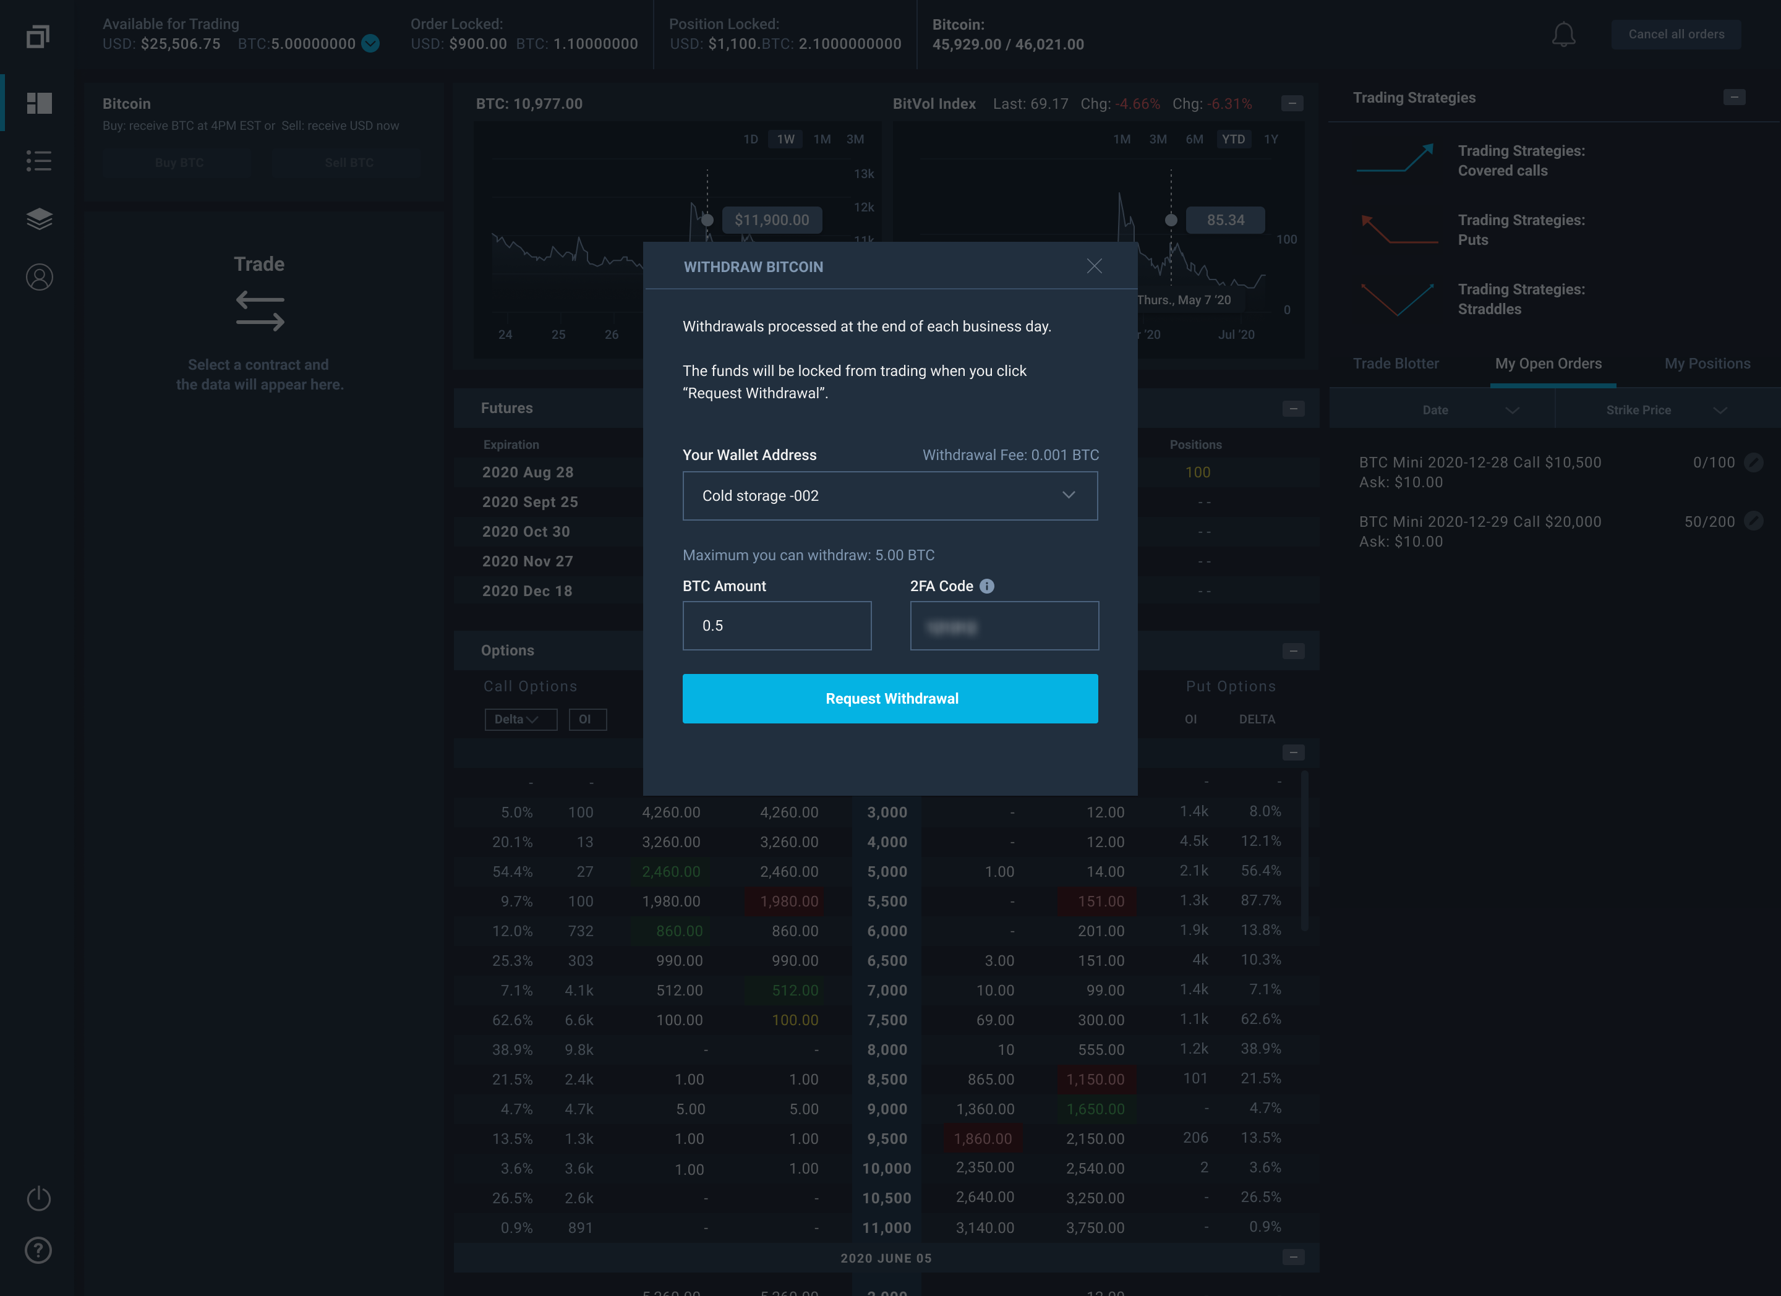Open the layers icon in sidebar

tap(39, 219)
